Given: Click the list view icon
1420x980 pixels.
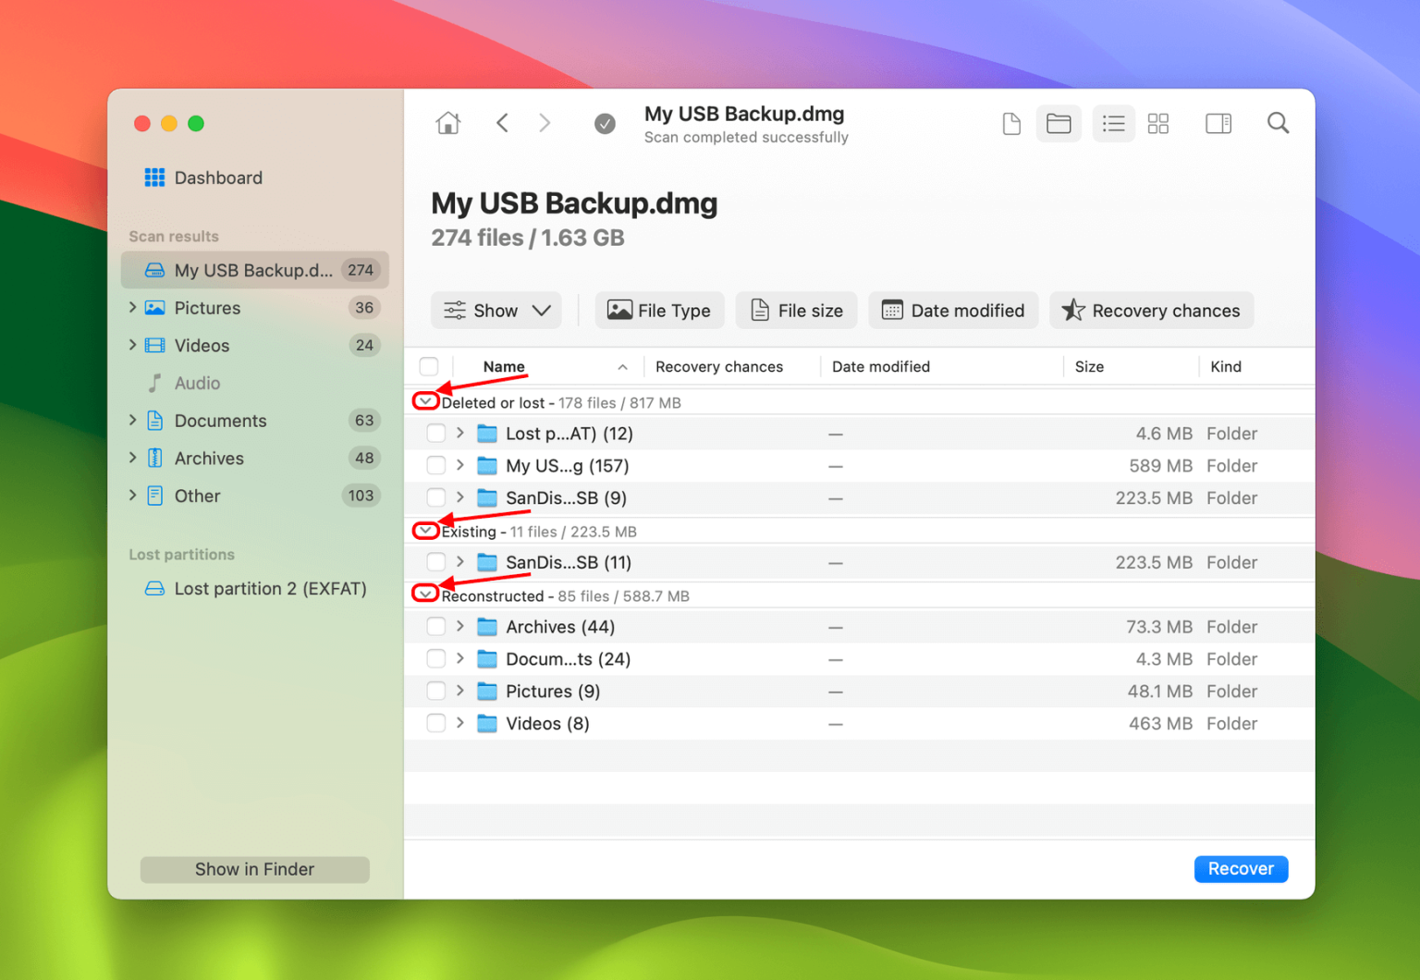Looking at the screenshot, I should point(1113,123).
